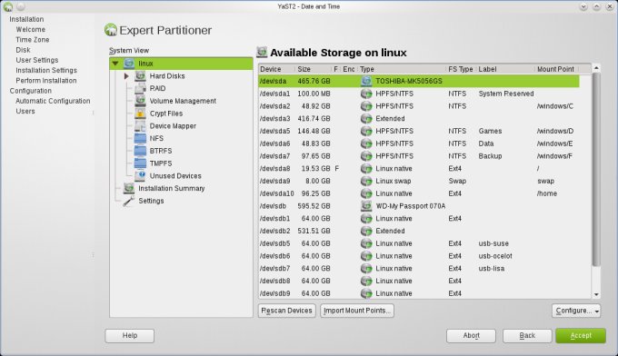
Task: Click the Linux swap partition icon
Action: [x=366, y=181]
